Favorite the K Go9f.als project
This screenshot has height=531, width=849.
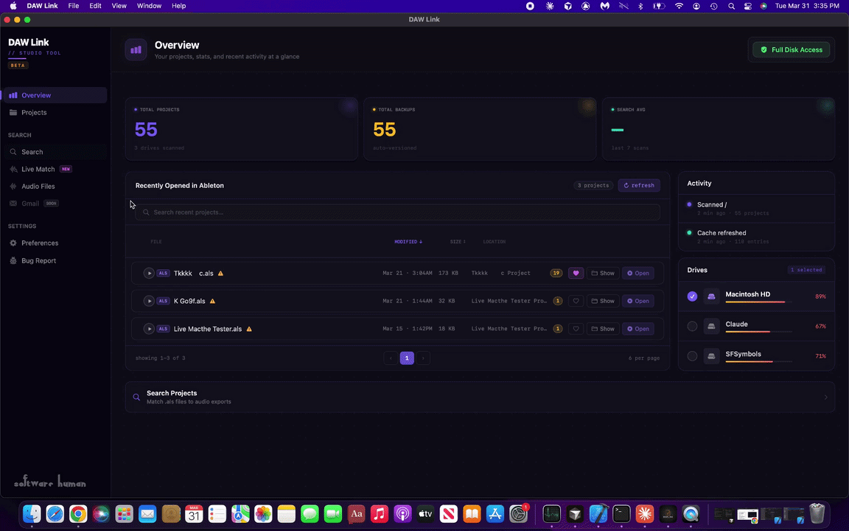click(x=576, y=301)
